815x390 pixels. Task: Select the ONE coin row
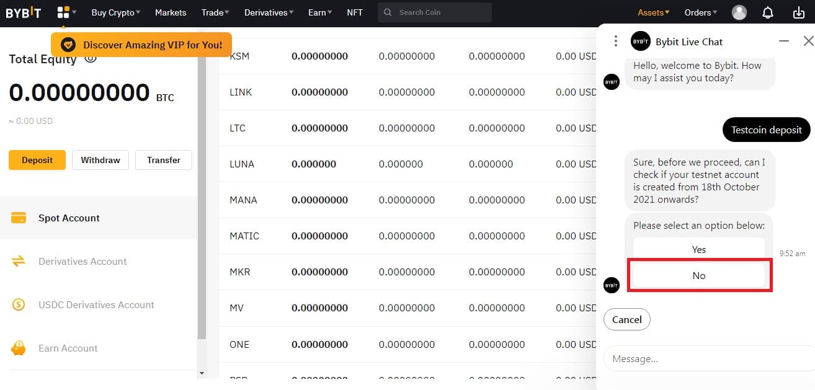coord(407,344)
